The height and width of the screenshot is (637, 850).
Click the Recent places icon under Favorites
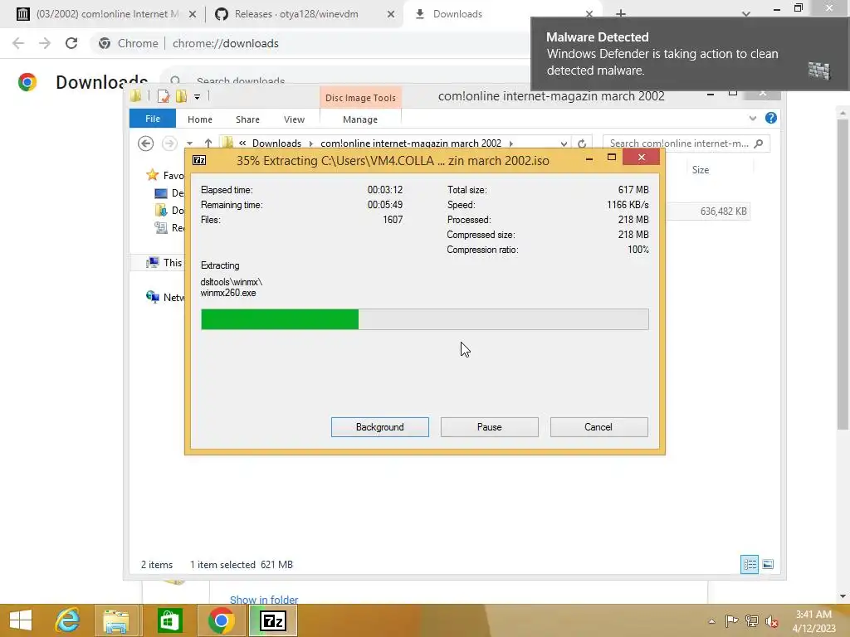161,227
